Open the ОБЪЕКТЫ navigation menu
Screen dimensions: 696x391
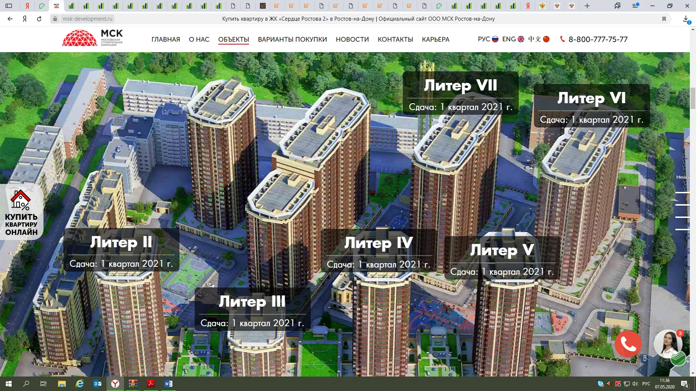233,39
